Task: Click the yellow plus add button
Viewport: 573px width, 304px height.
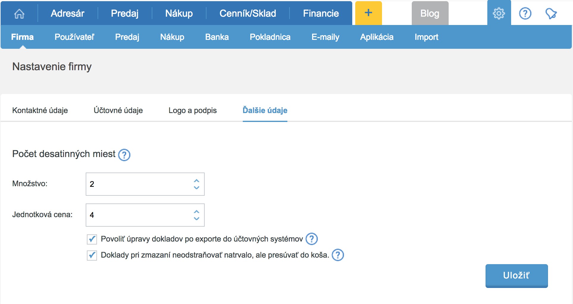Action: point(368,13)
